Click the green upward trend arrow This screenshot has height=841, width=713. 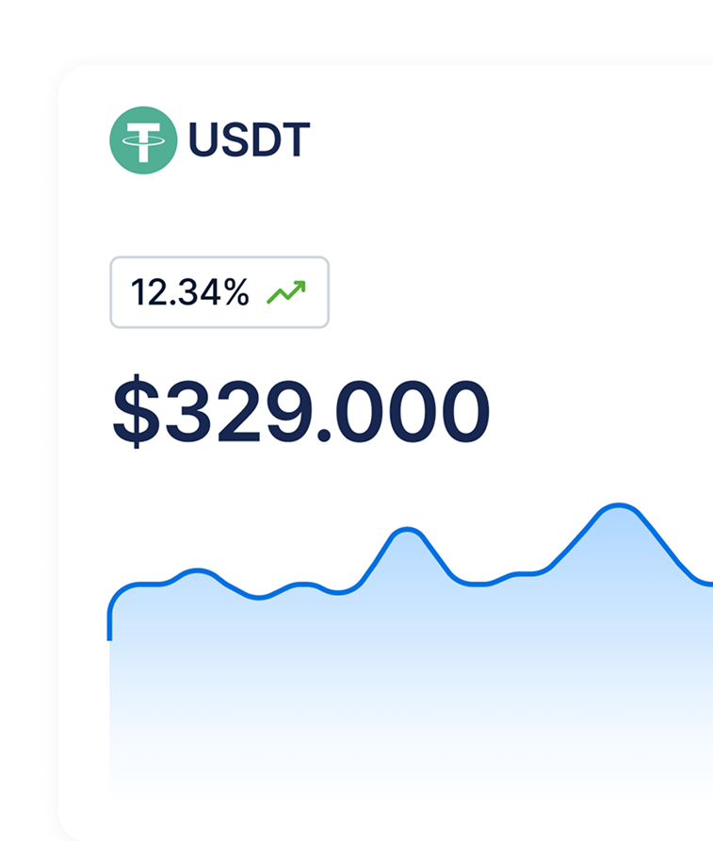point(285,293)
